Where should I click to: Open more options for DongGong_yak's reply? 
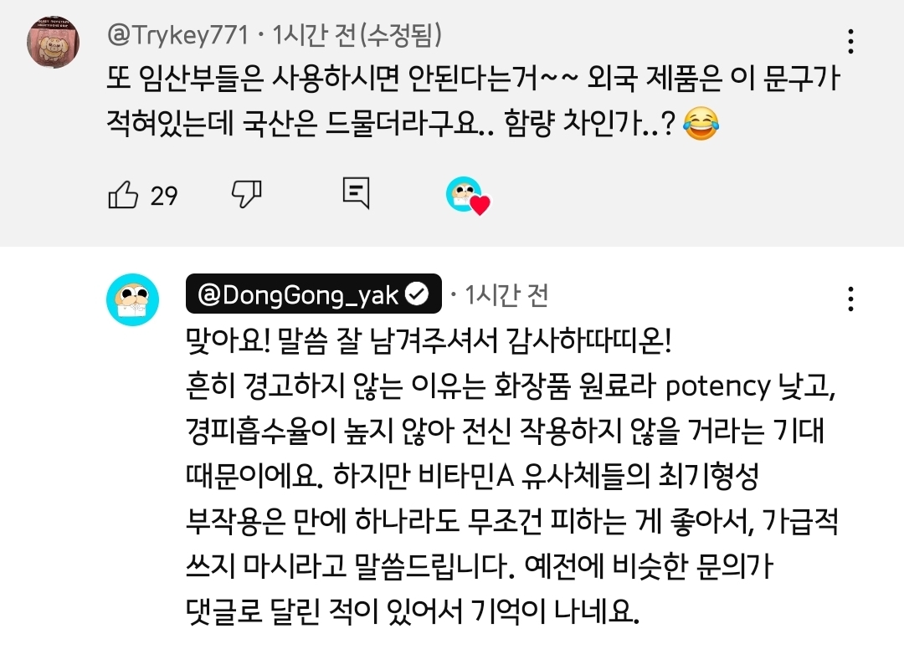[x=850, y=299]
